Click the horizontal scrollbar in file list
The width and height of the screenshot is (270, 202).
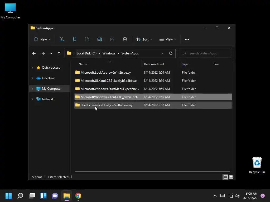pos(153,171)
